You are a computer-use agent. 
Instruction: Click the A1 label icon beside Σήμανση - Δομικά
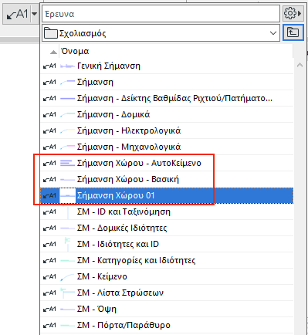(x=49, y=114)
